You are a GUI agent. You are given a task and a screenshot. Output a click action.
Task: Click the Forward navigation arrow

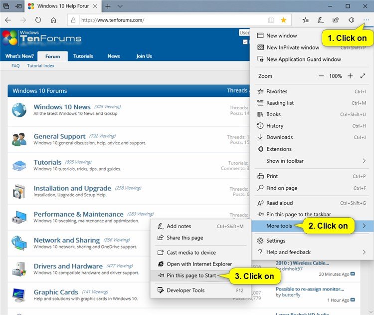pos(23,20)
